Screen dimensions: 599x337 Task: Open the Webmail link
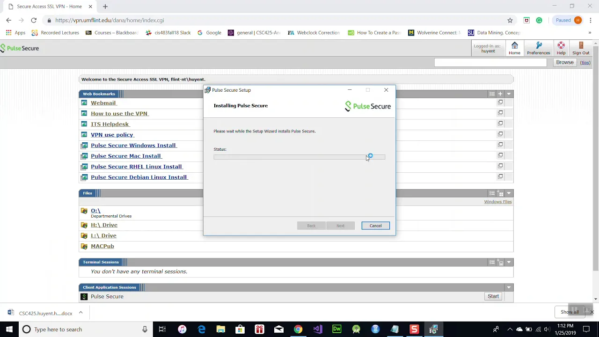(x=103, y=103)
